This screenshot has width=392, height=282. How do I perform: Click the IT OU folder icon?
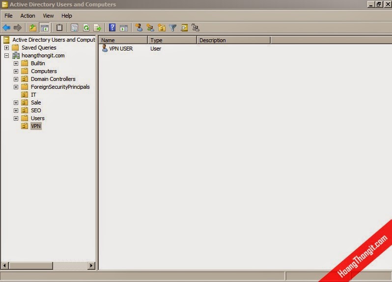(25, 95)
